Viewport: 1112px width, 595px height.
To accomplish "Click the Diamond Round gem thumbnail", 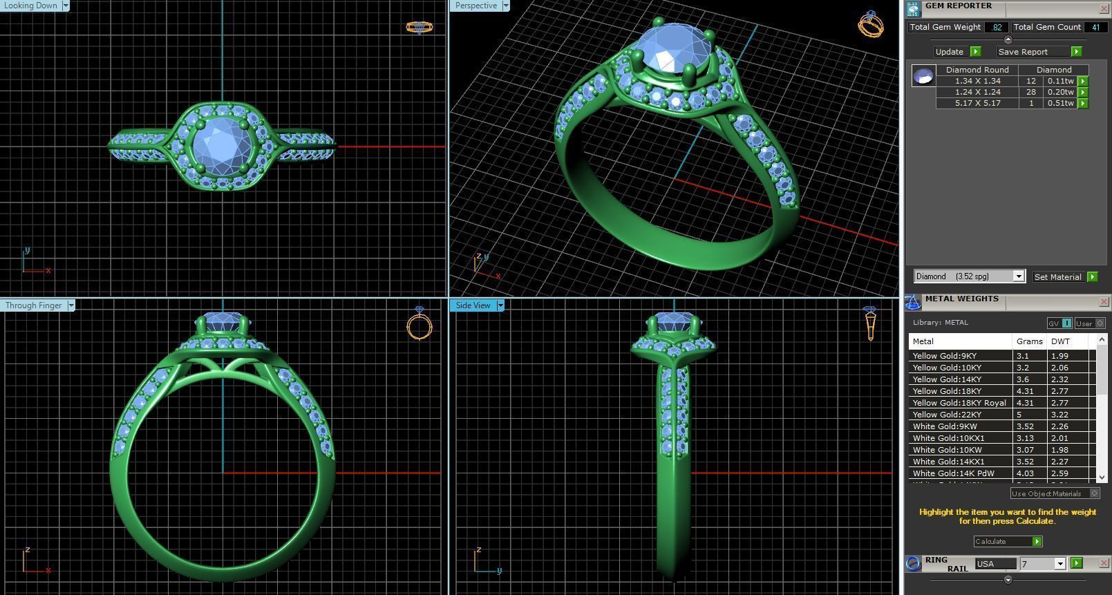I will tap(923, 75).
